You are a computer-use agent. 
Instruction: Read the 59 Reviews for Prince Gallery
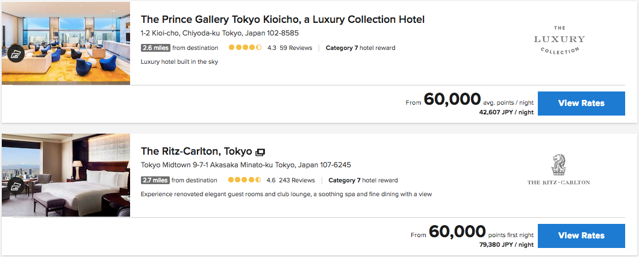point(296,48)
